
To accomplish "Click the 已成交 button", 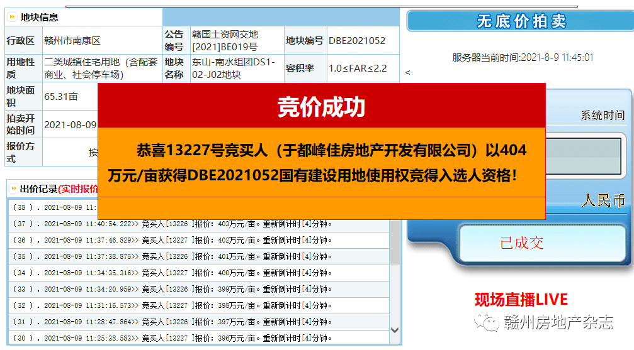I will 543,243.
